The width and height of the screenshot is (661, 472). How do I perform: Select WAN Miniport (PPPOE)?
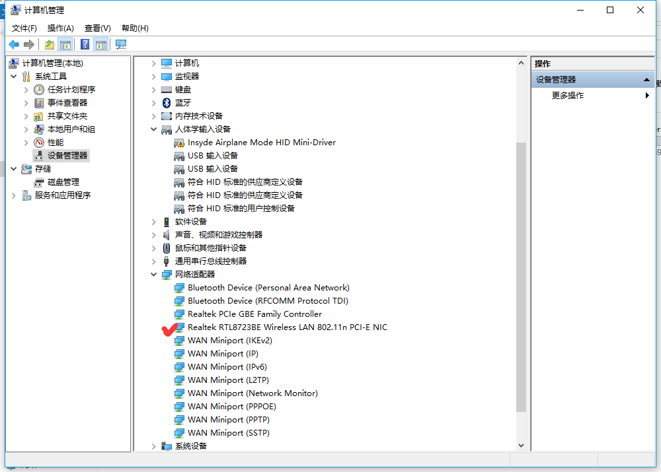click(x=232, y=406)
